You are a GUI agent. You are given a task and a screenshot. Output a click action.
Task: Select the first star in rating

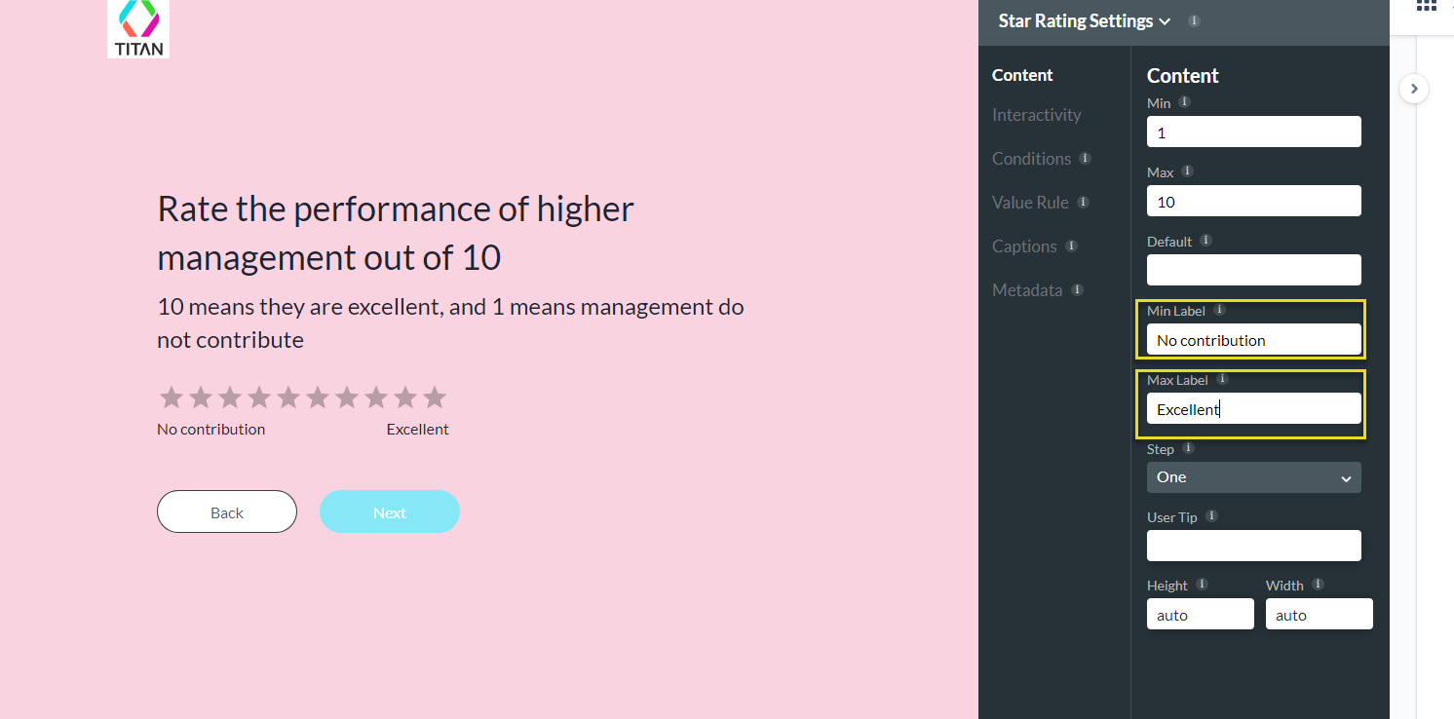click(x=172, y=397)
